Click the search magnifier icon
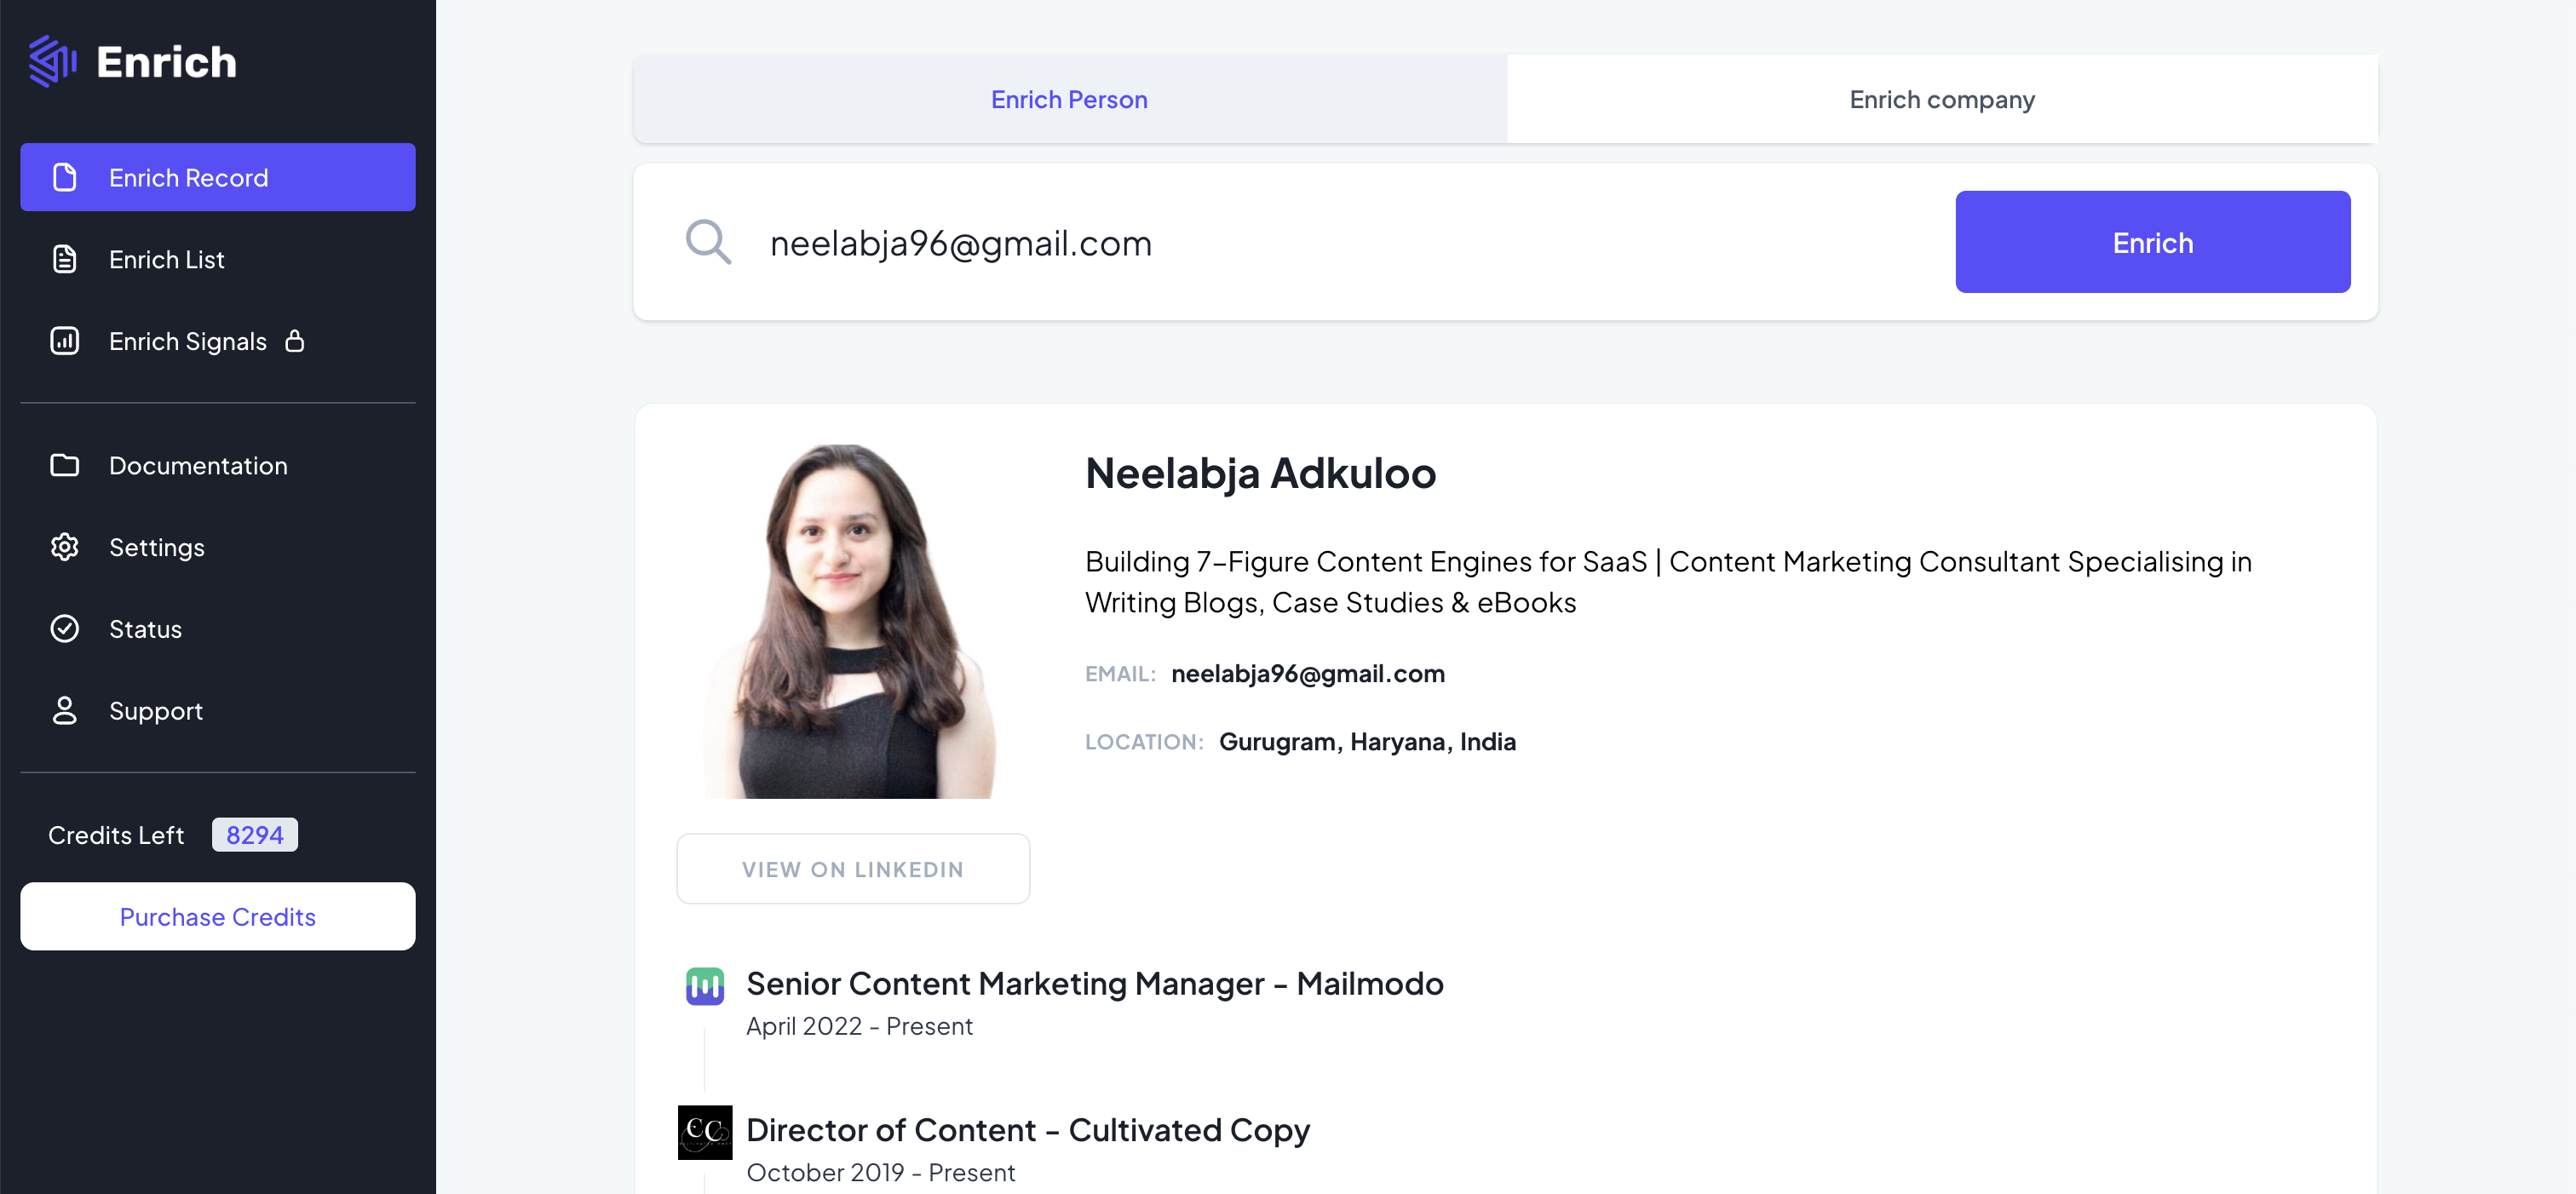Screen dimensions: 2576x1194 point(708,242)
